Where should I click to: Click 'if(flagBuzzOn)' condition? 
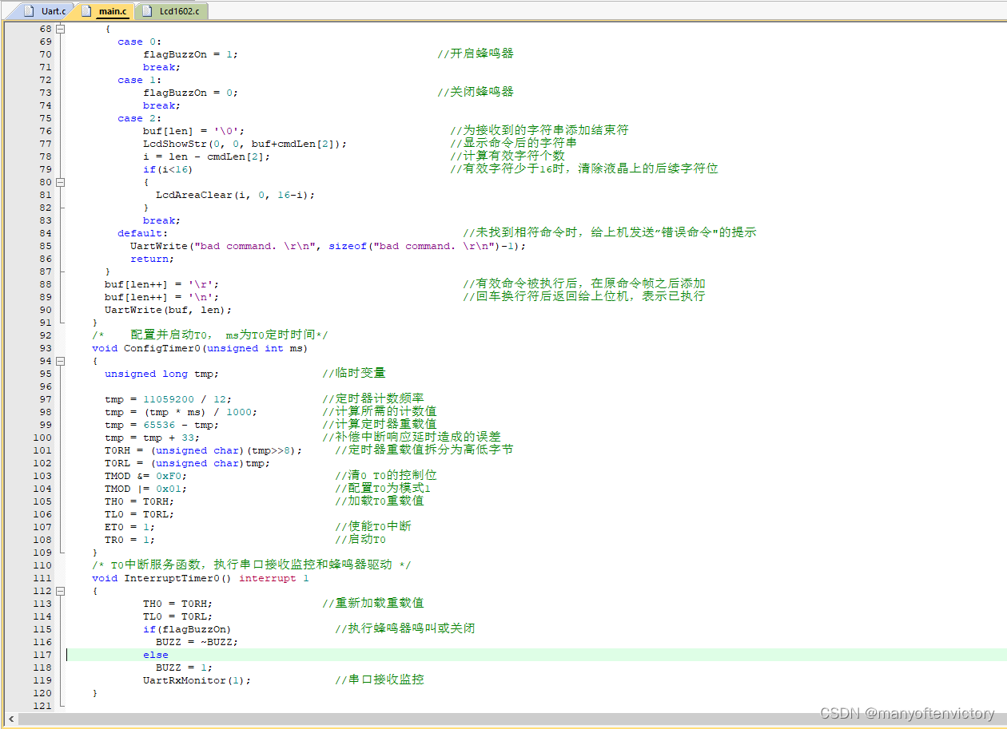pyautogui.click(x=187, y=629)
